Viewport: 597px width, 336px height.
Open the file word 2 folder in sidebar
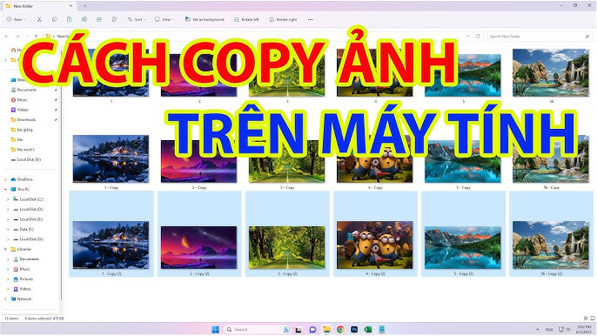point(26,150)
